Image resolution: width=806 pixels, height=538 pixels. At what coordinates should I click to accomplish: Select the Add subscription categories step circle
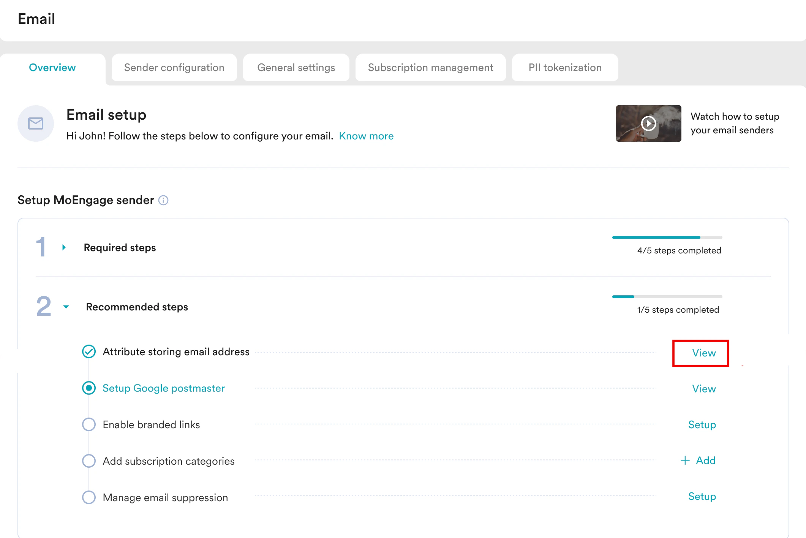pyautogui.click(x=89, y=461)
